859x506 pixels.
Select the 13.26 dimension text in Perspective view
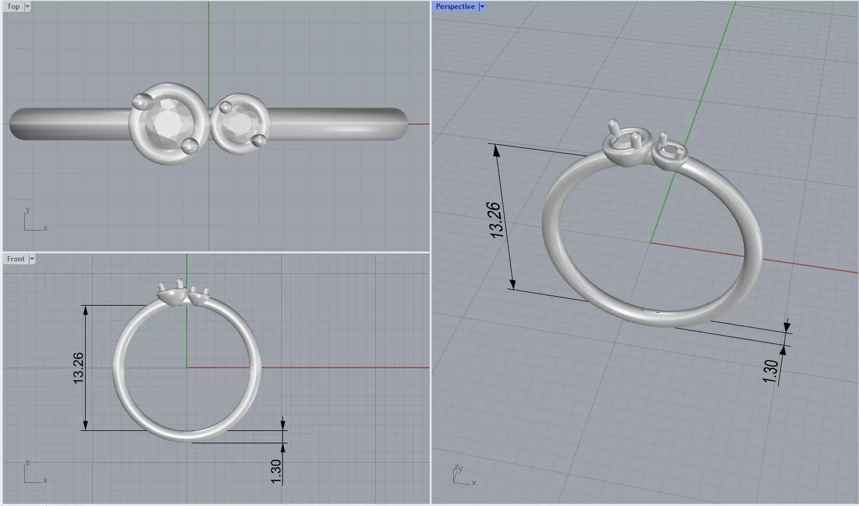click(496, 220)
